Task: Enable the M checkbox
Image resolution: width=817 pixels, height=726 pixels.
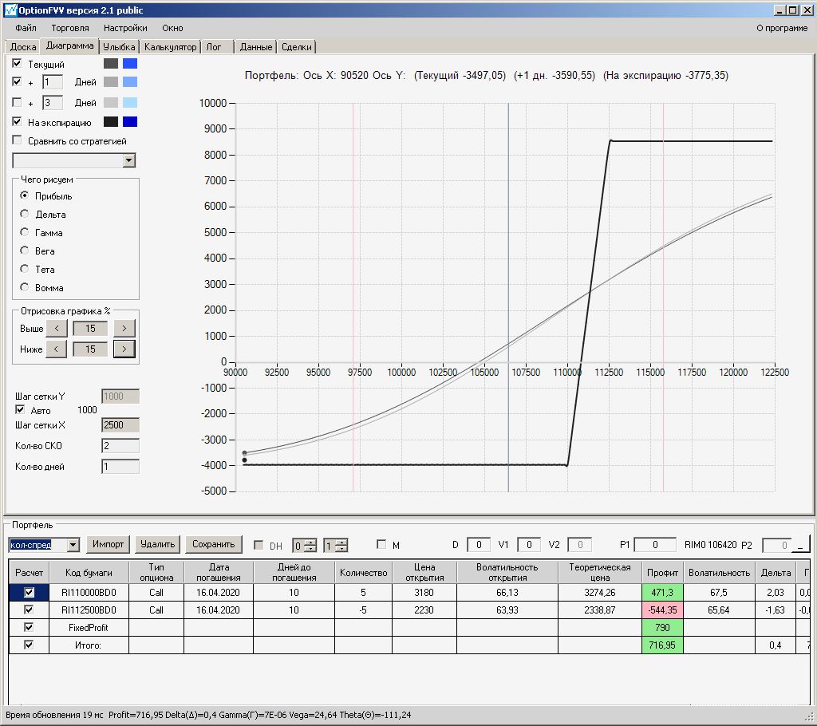Action: [x=381, y=544]
